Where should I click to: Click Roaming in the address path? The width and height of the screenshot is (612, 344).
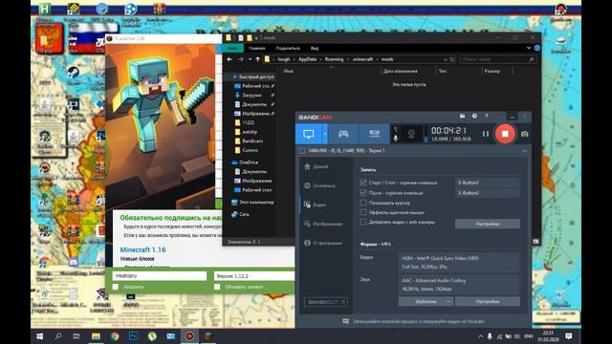[x=334, y=59]
